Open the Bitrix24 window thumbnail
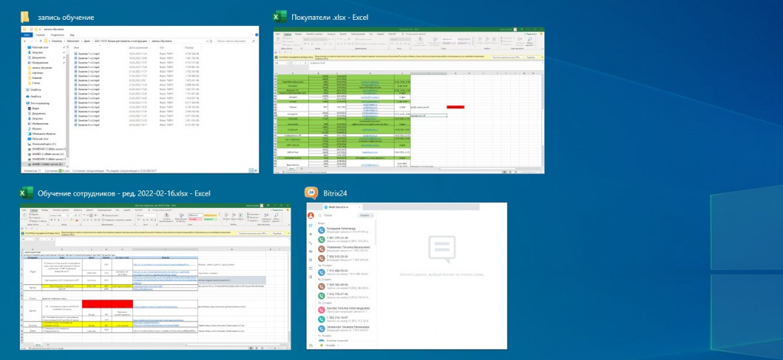 (407, 276)
